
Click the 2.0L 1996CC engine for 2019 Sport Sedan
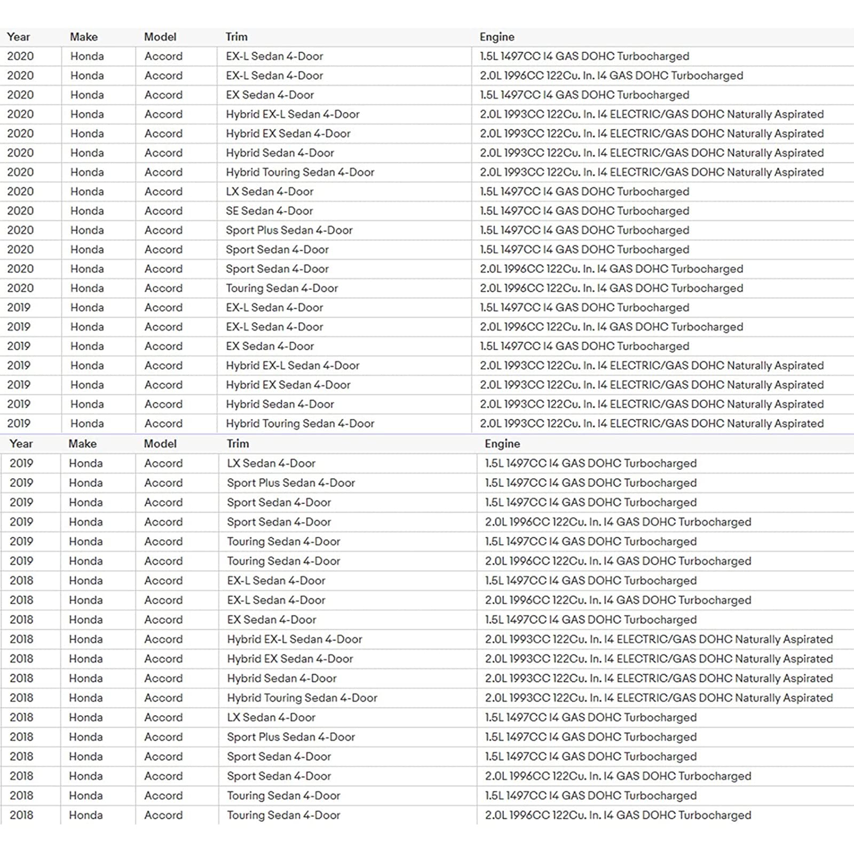point(666,522)
